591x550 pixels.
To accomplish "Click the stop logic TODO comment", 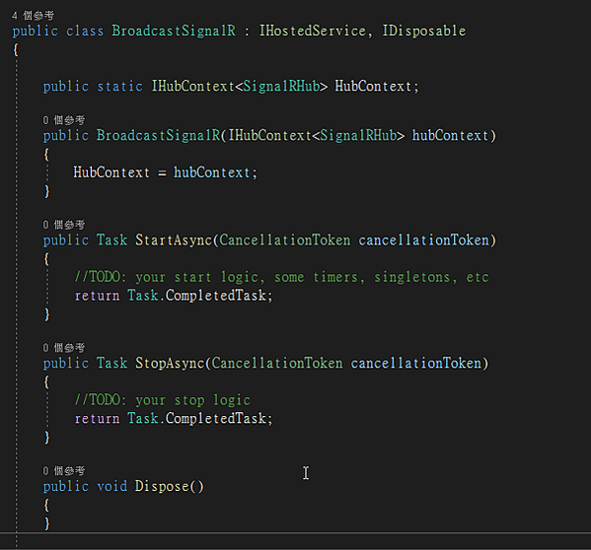I will [162, 400].
